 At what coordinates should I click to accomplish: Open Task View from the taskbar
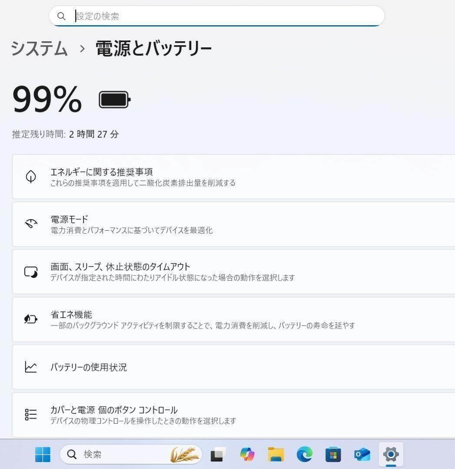click(218, 455)
